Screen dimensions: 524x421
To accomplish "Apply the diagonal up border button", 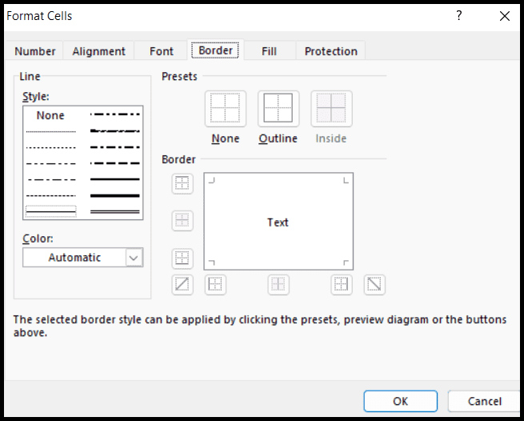I will click(x=182, y=285).
